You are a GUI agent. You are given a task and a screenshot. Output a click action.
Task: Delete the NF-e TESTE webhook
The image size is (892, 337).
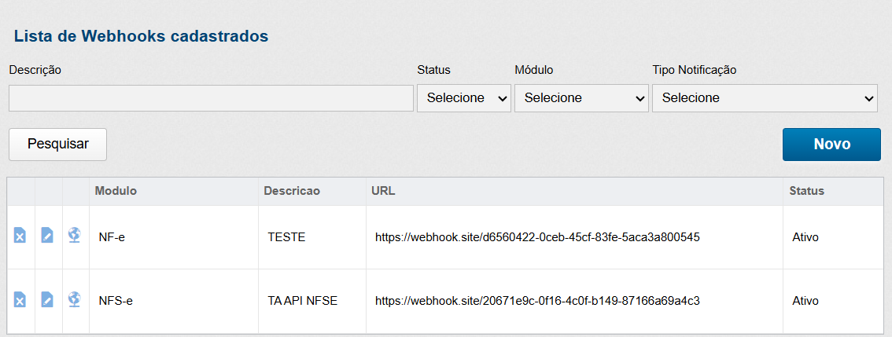pos(20,236)
